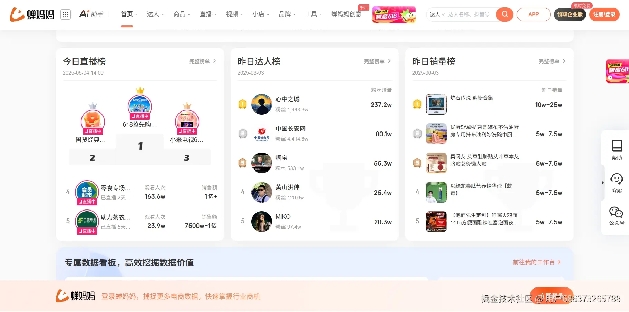Open 黄山洪伟 influencer avatar
Image resolution: width=629 pixels, height=312 pixels.
tap(262, 192)
